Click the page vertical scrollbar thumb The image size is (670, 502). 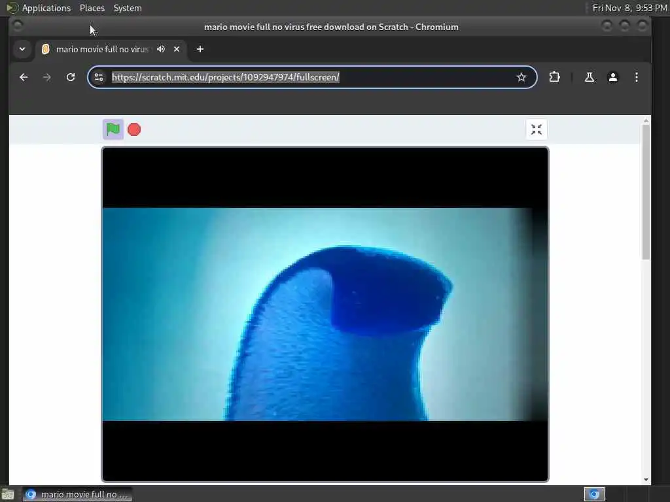tap(646, 192)
